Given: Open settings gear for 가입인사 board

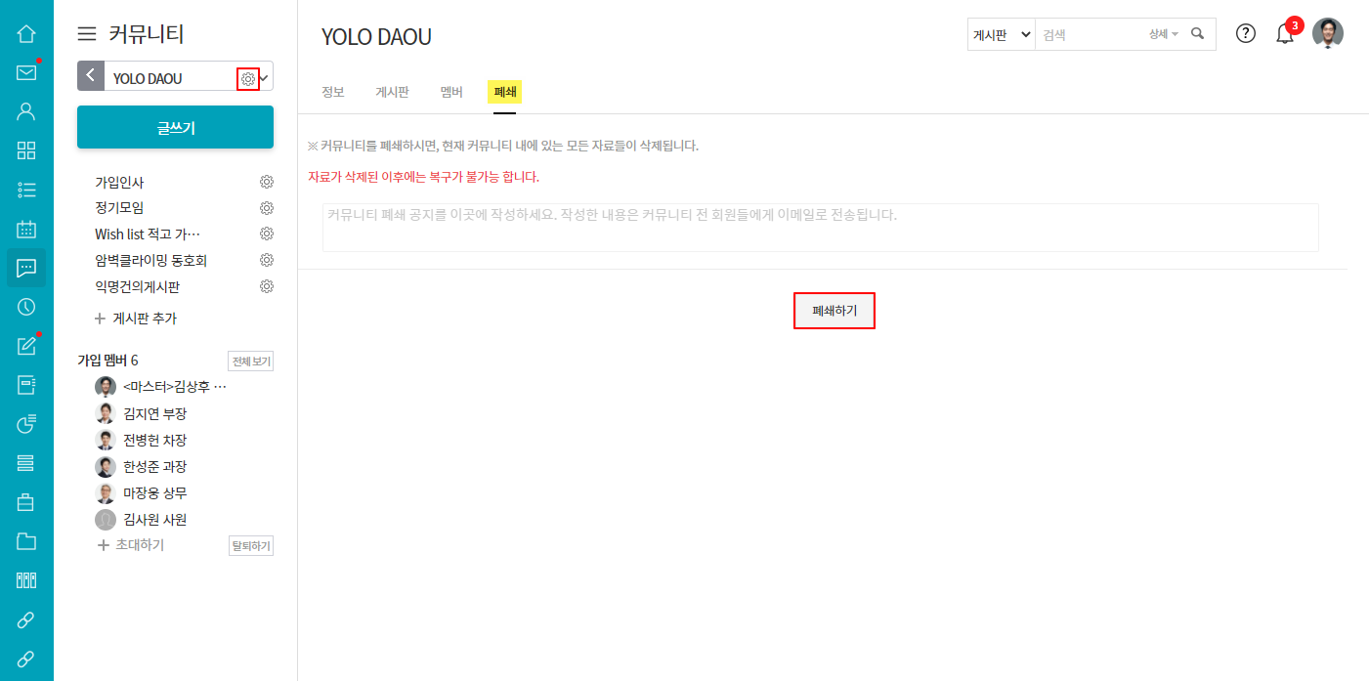Looking at the screenshot, I should coord(267,182).
